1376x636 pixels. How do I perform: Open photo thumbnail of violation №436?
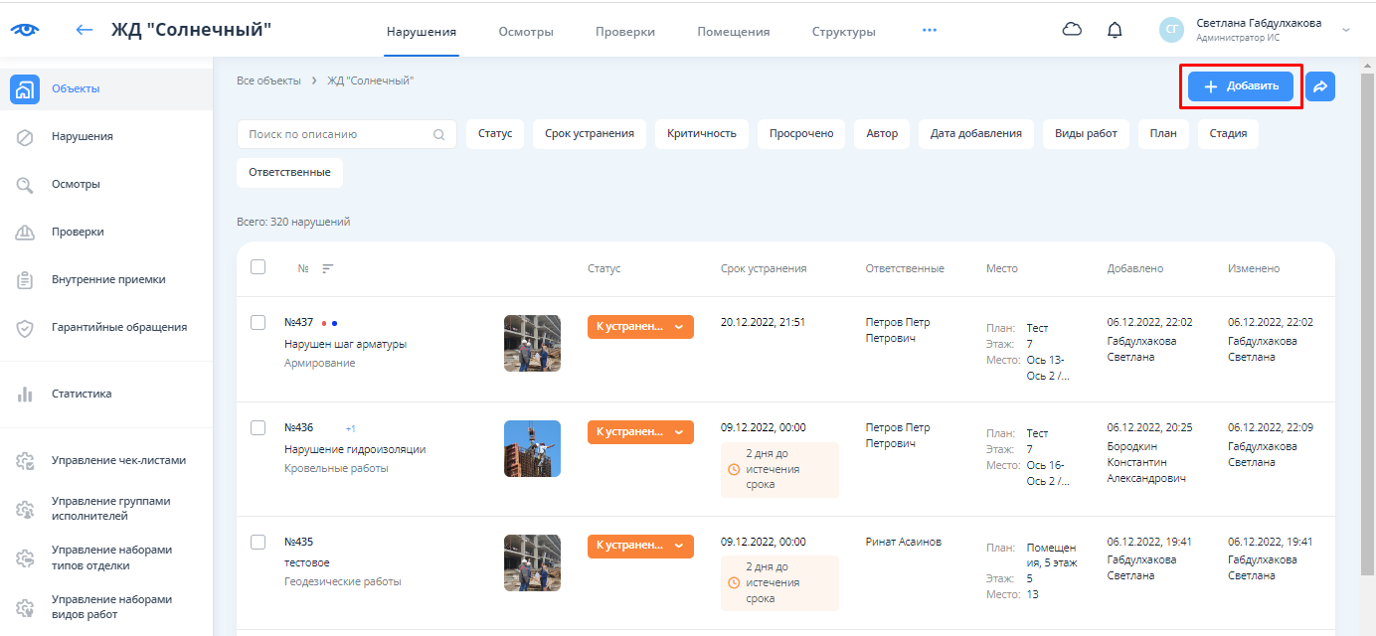point(532,448)
